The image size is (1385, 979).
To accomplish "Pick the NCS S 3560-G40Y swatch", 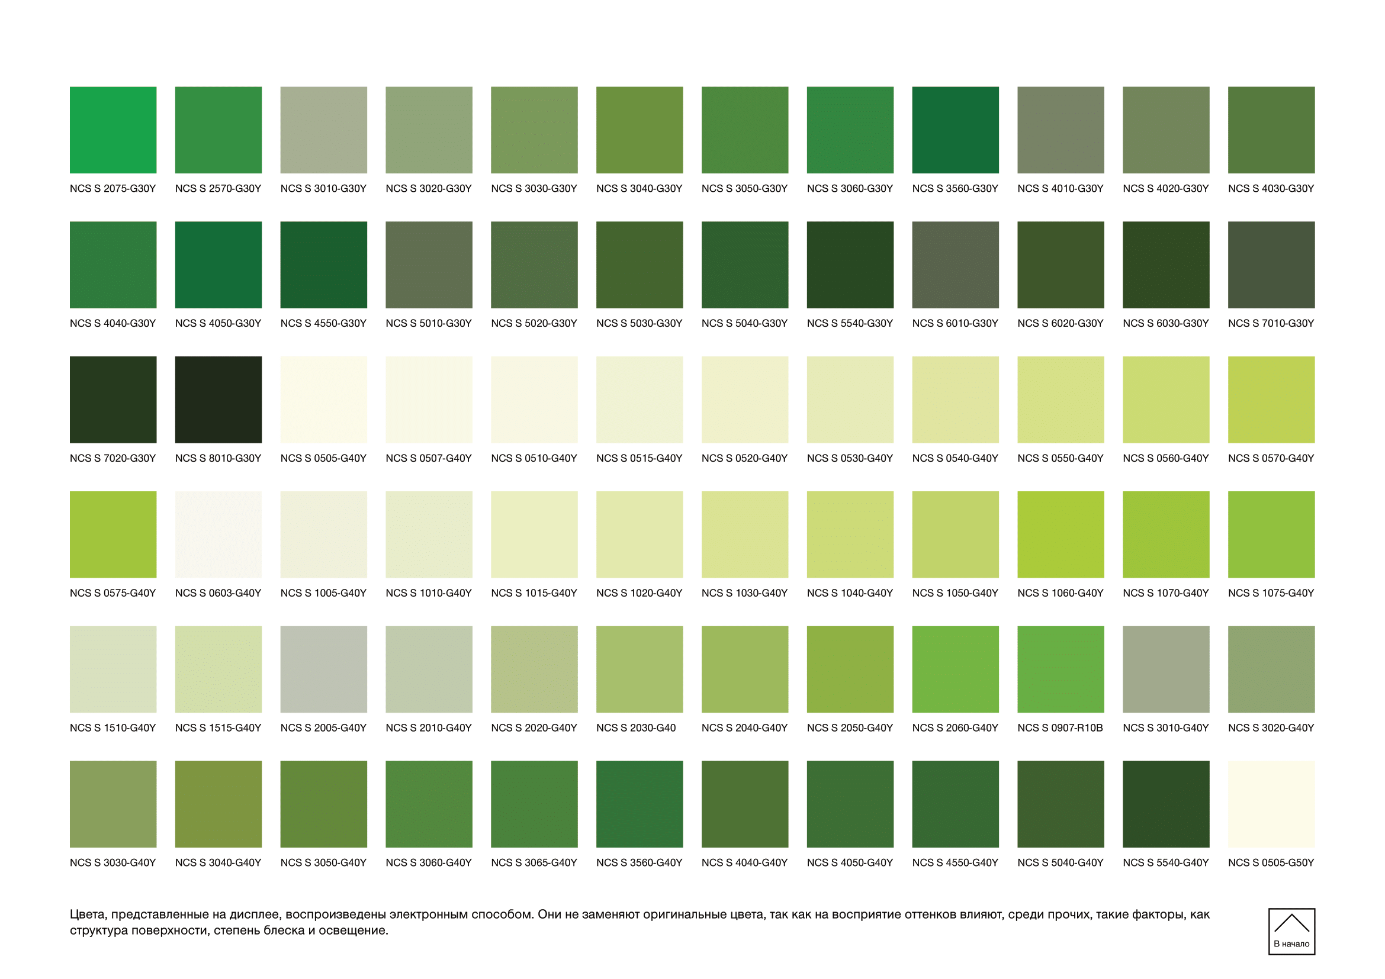I will click(640, 804).
